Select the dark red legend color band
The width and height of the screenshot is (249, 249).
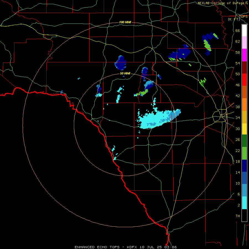point(244,68)
